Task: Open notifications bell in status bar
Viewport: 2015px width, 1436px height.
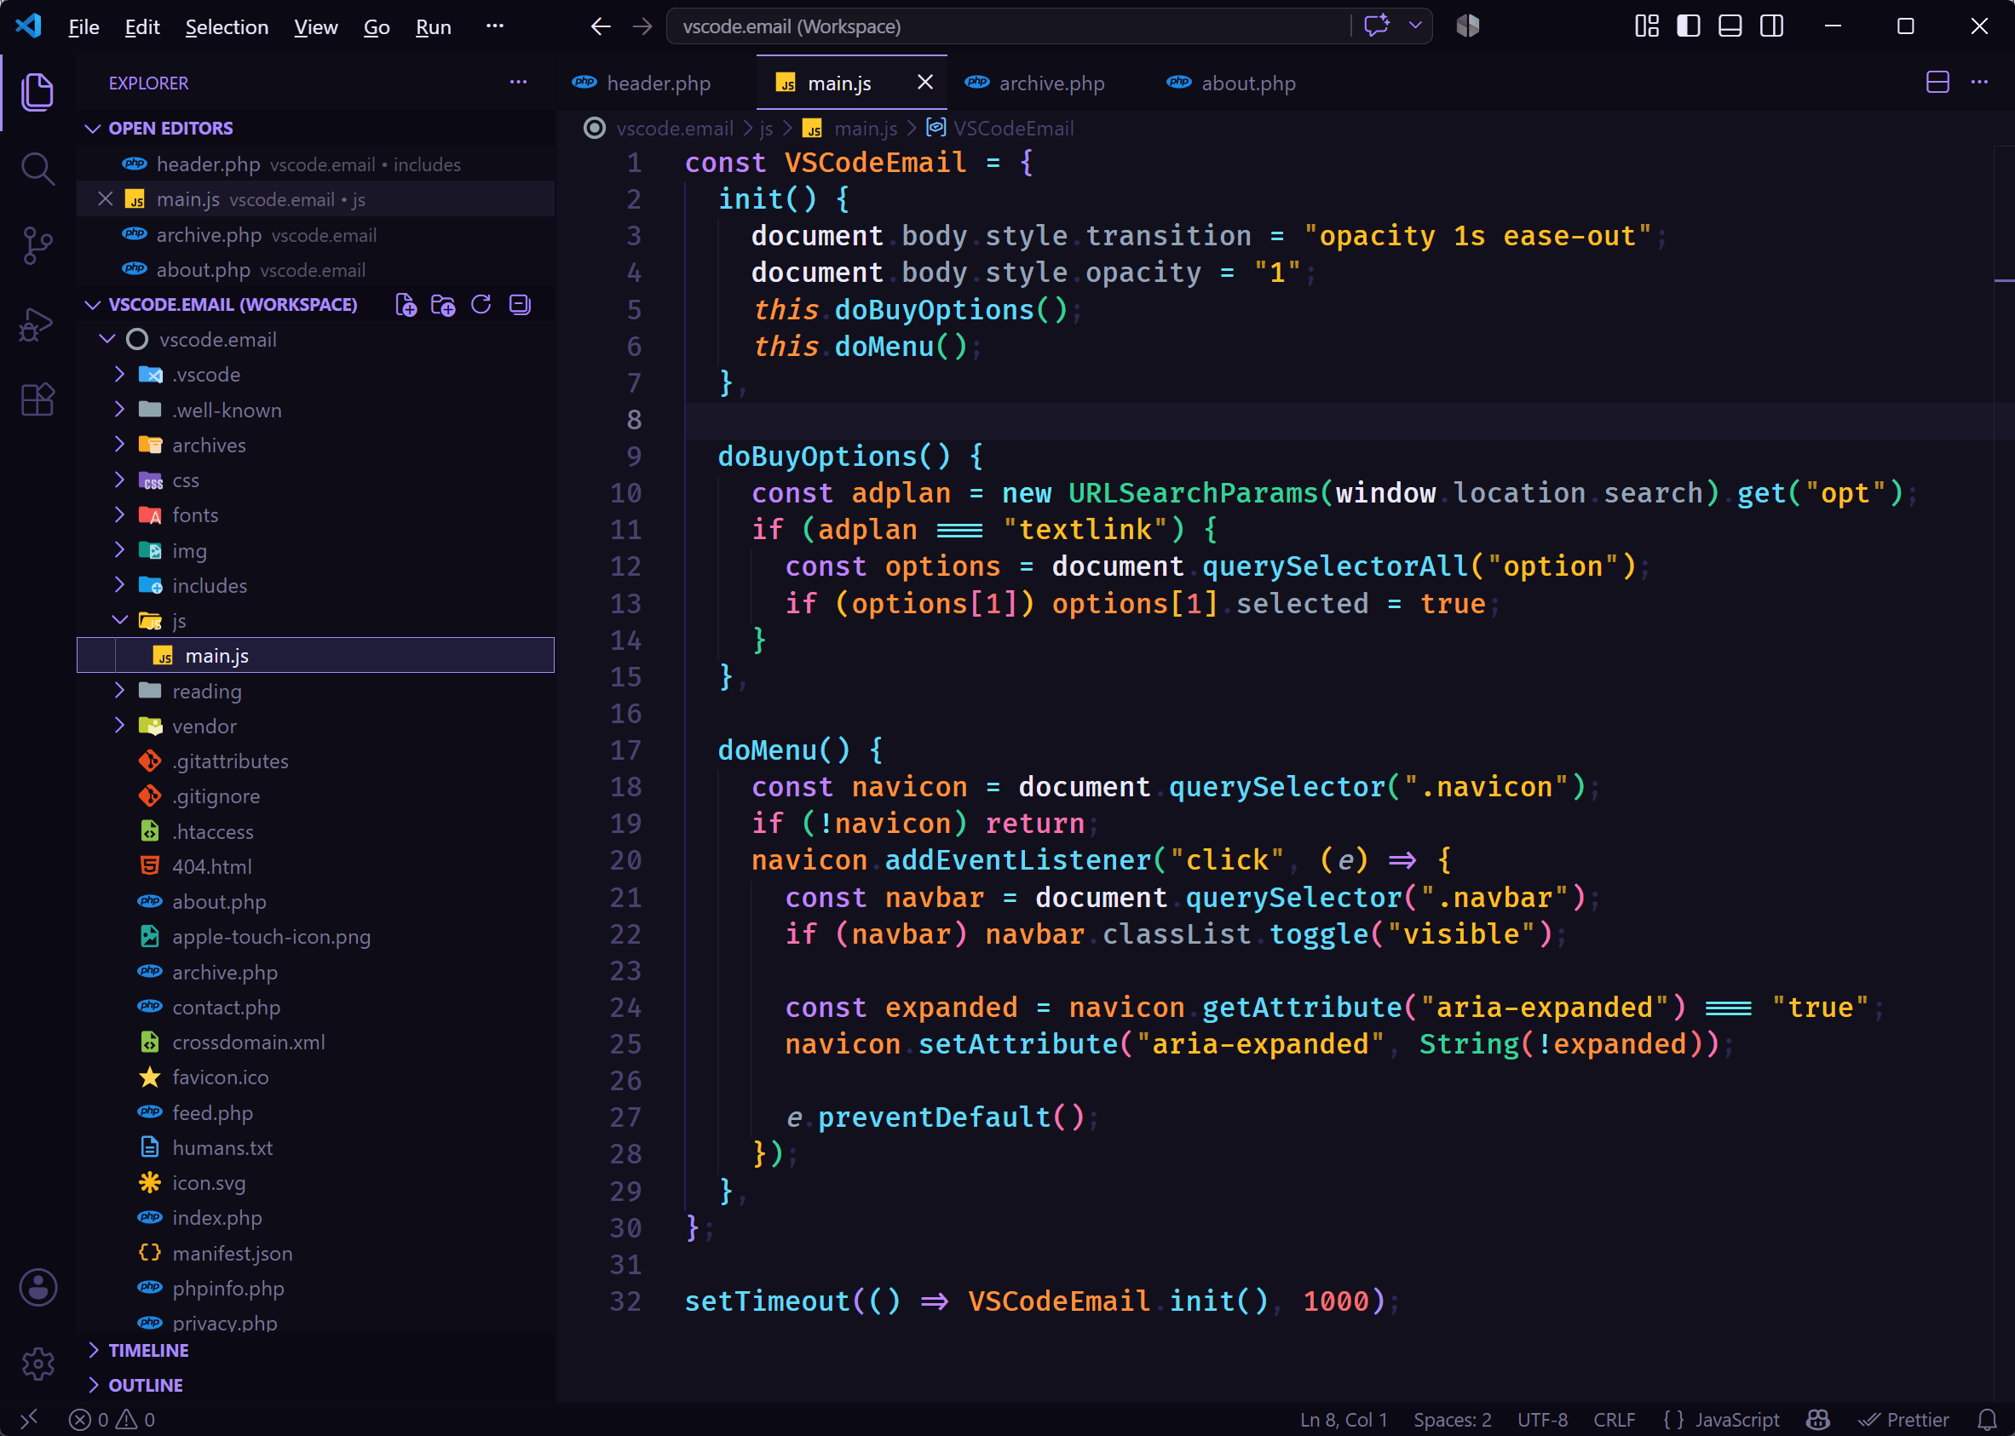Action: [x=1987, y=1420]
